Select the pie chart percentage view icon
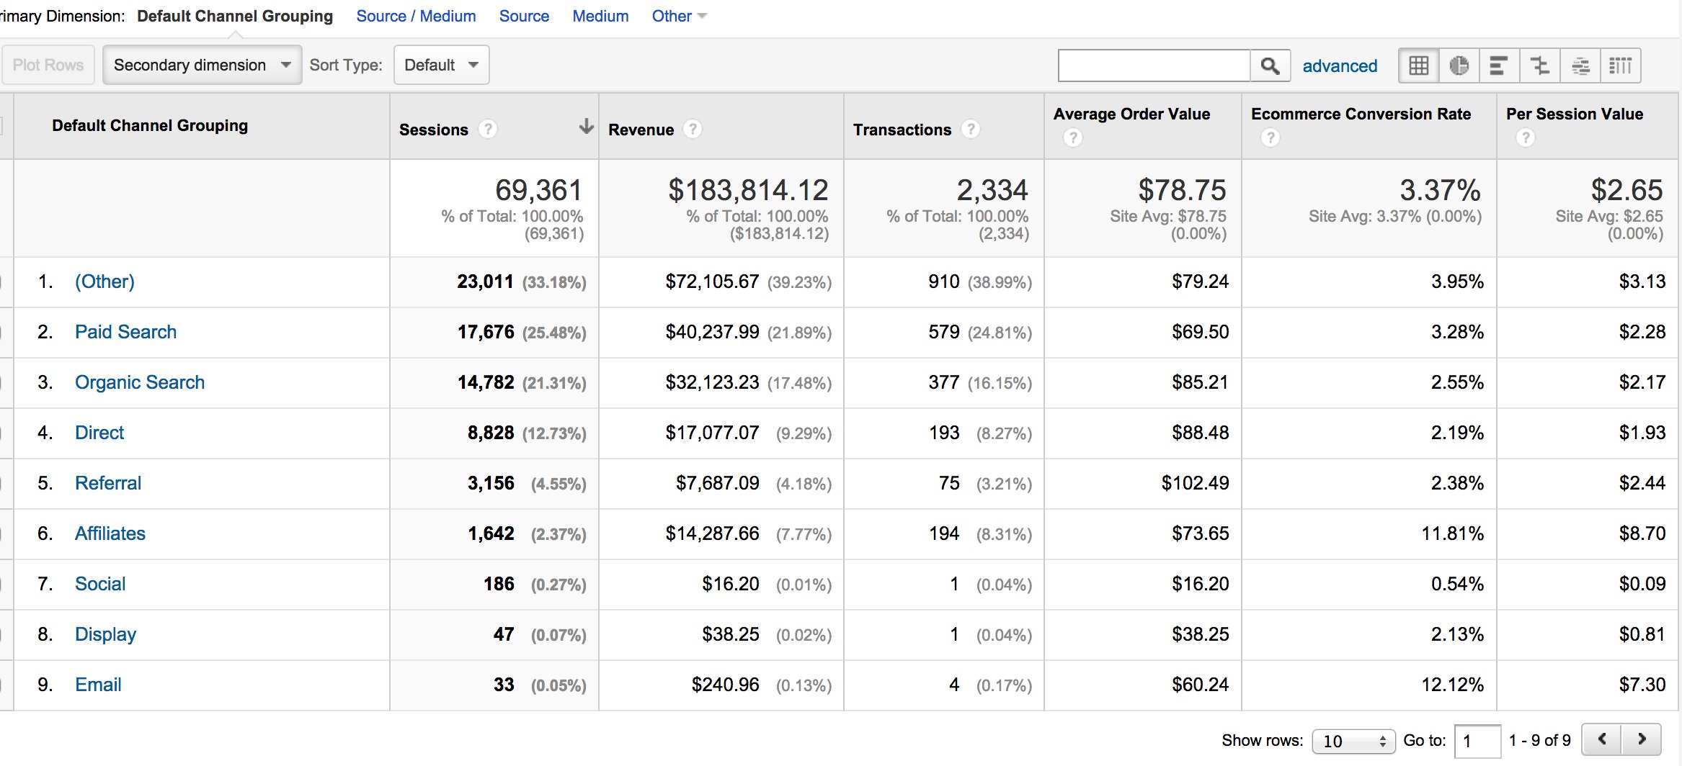The image size is (1682, 766). 1459,66
